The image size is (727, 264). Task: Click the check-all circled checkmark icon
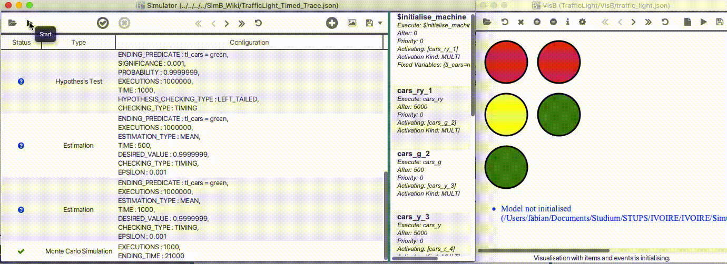coord(103,23)
